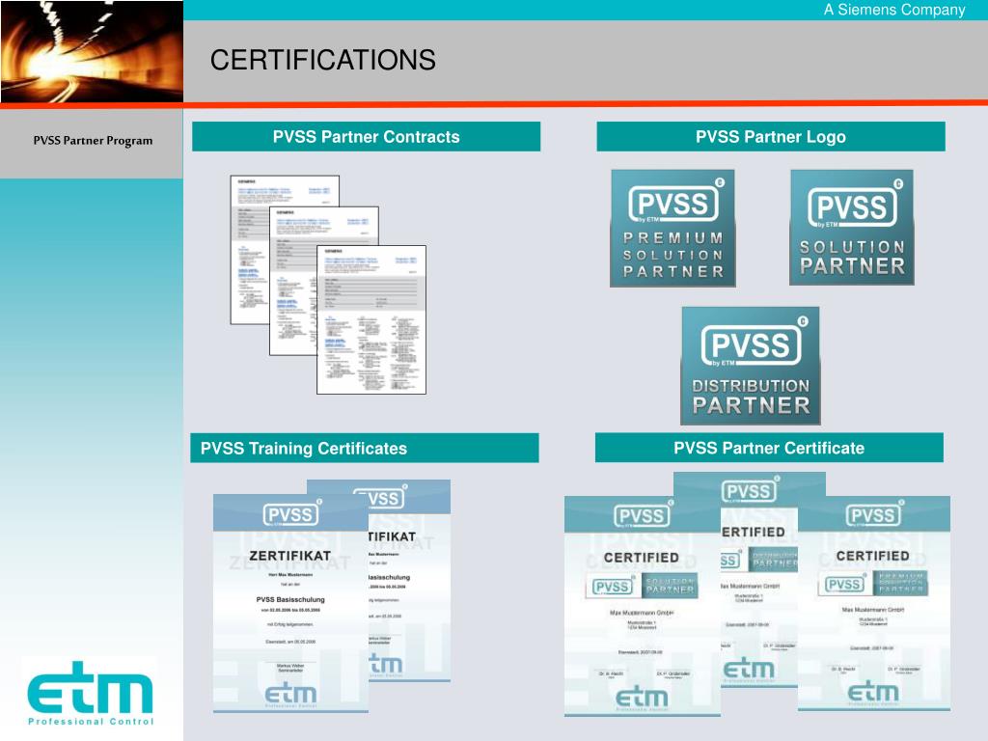
Task: Click the 'A Siemens Company' text
Action: point(894,10)
